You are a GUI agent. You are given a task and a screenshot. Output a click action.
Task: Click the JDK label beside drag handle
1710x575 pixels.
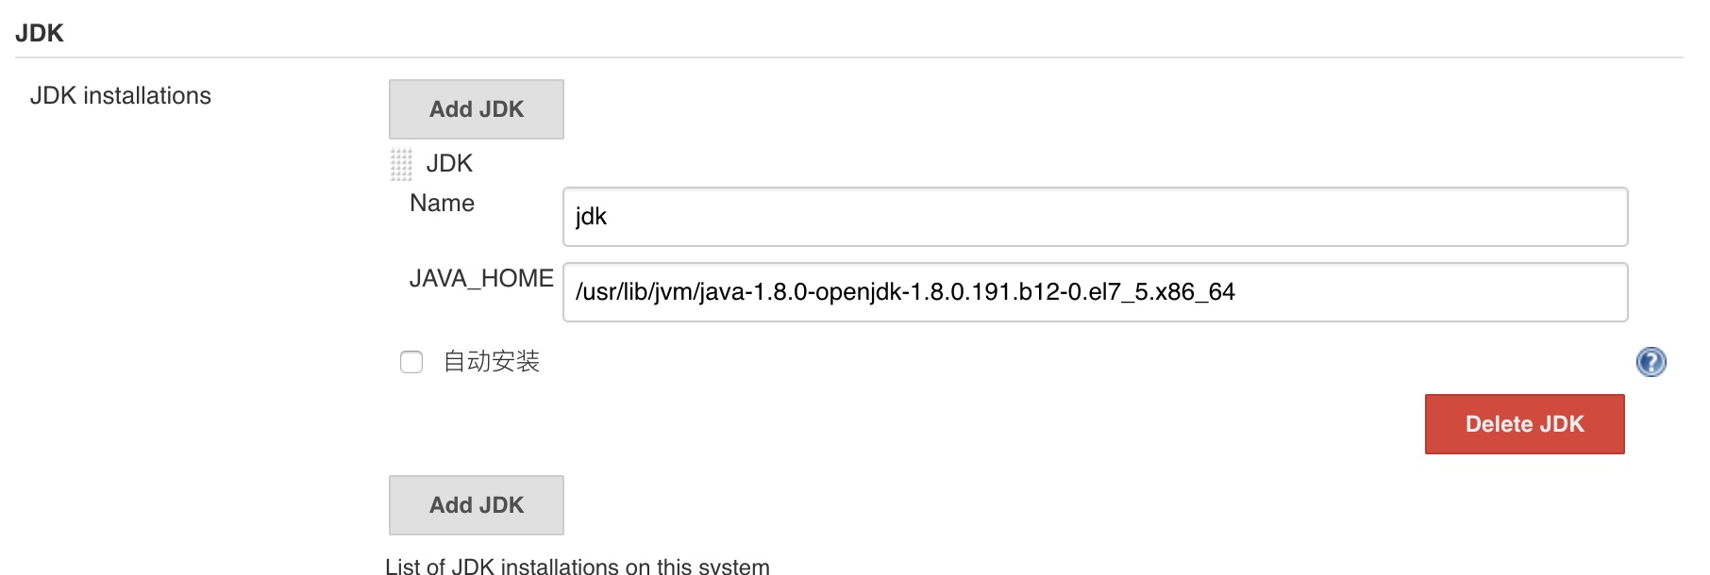click(449, 163)
